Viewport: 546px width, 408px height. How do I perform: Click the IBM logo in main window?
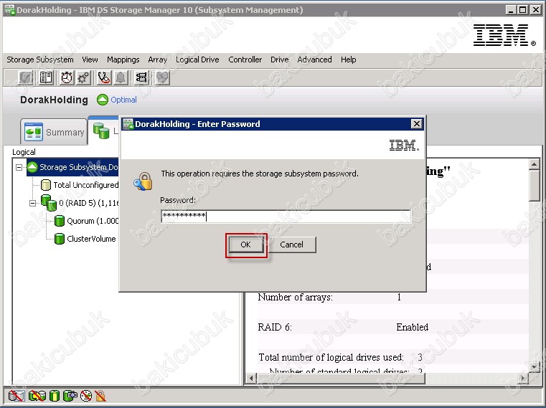coord(504,35)
